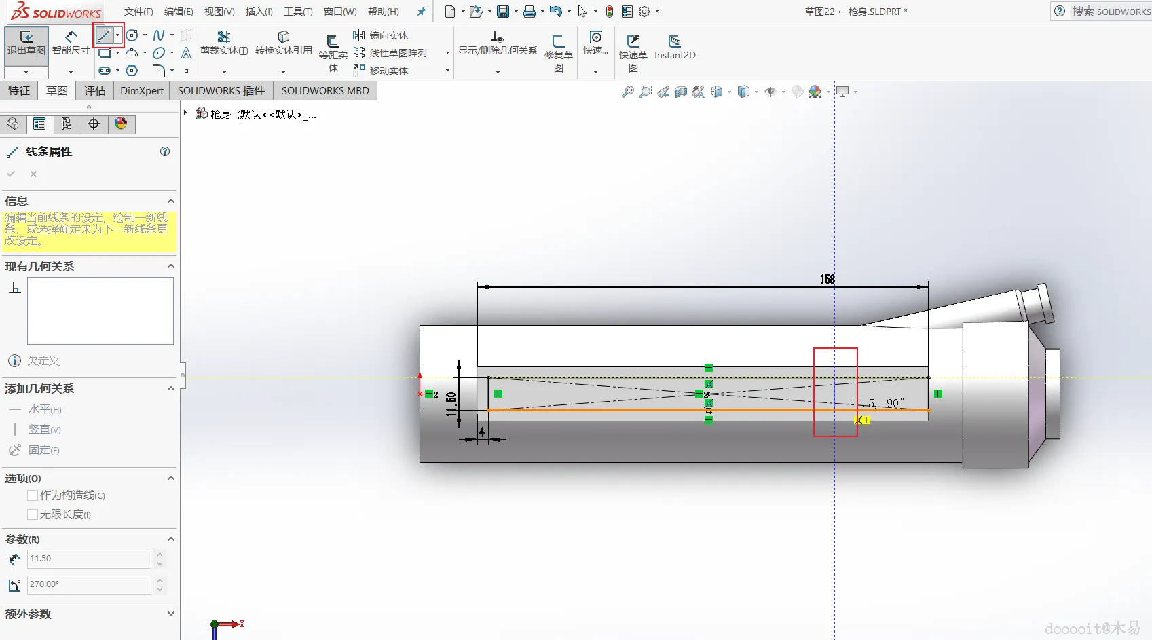Switch to the 特征 (Features) tab
The width and height of the screenshot is (1152, 640).
pyautogui.click(x=19, y=91)
